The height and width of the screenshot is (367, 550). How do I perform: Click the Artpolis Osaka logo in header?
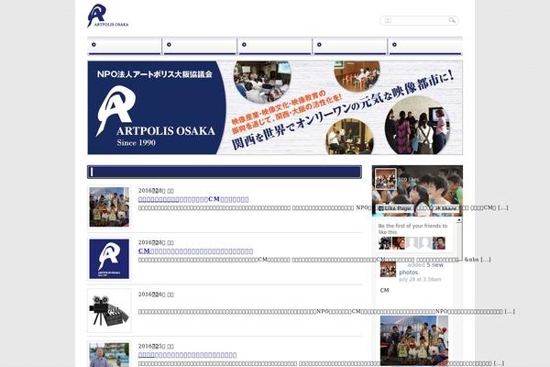[x=107, y=16]
